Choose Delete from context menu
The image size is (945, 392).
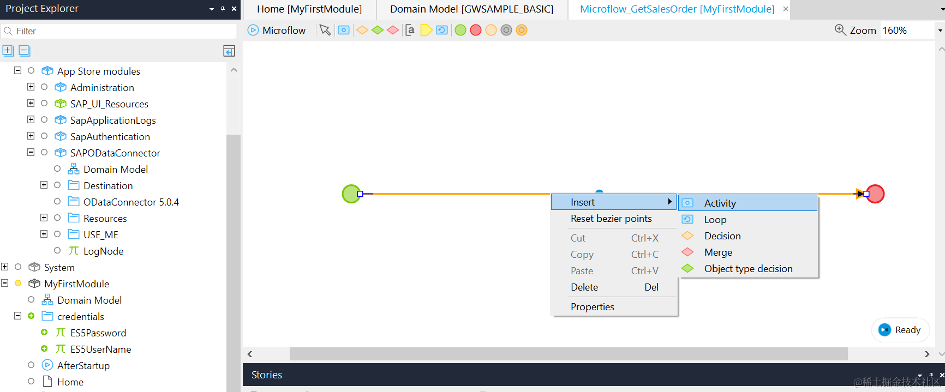[x=614, y=287]
